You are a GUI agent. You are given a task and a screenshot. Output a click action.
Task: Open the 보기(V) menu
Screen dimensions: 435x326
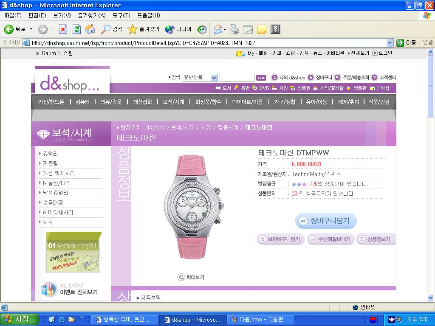62,16
